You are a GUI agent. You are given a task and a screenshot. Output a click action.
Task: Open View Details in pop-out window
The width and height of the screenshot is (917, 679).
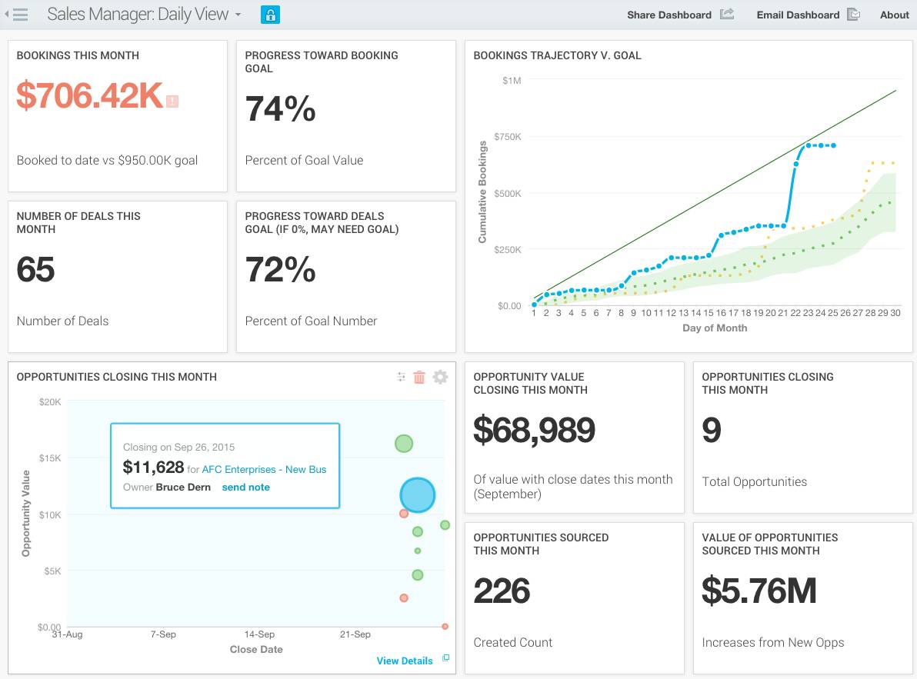click(445, 660)
